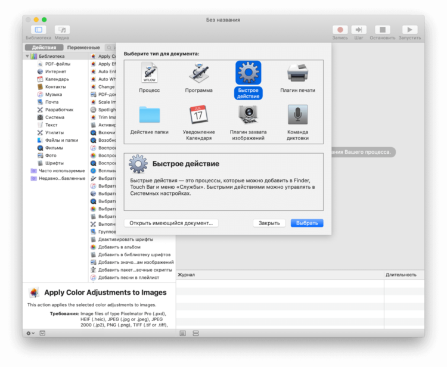447x367 pixels.
Task: Select Почта category in library
Action: click(52, 102)
